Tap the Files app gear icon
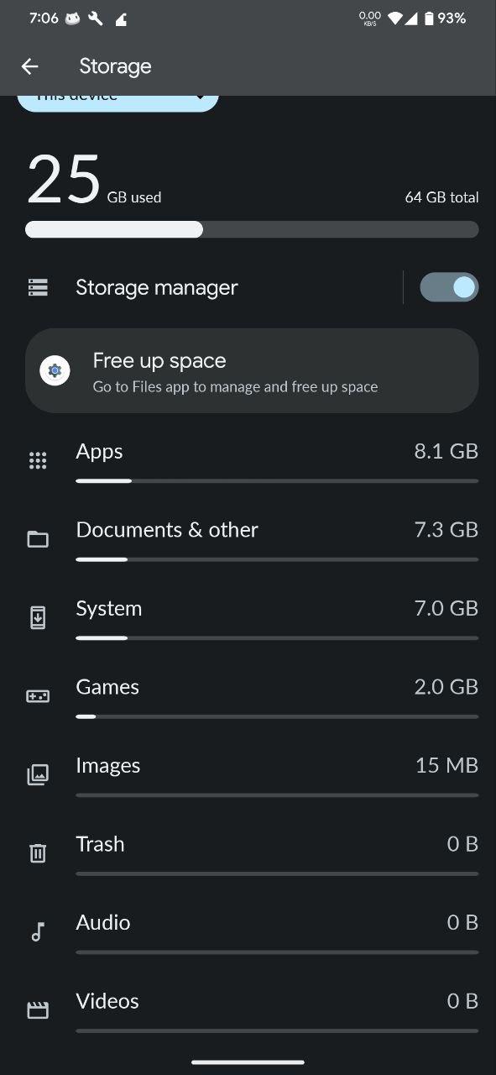Screen dimensions: 496x1075 [x=55, y=370]
